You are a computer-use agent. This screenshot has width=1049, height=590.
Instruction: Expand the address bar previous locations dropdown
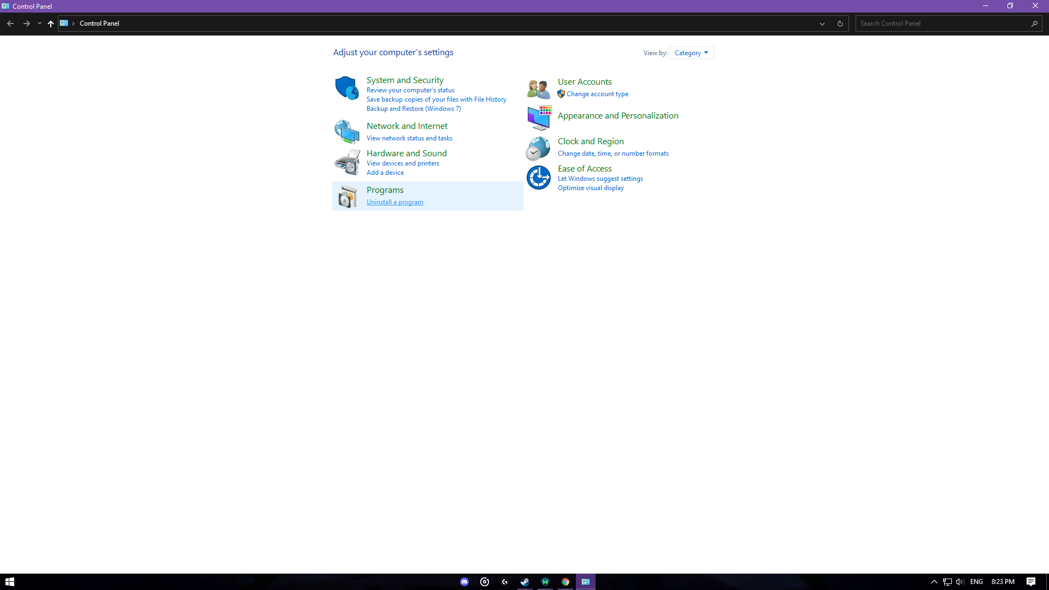(822, 23)
